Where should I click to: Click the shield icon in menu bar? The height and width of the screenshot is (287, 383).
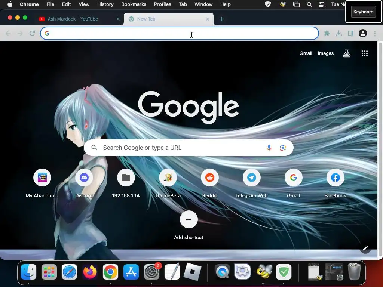(268, 4)
